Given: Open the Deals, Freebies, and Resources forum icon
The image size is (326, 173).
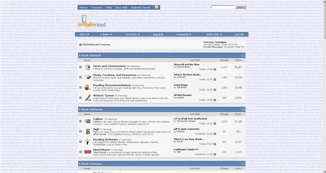Looking at the screenshot, I should (x=88, y=77).
